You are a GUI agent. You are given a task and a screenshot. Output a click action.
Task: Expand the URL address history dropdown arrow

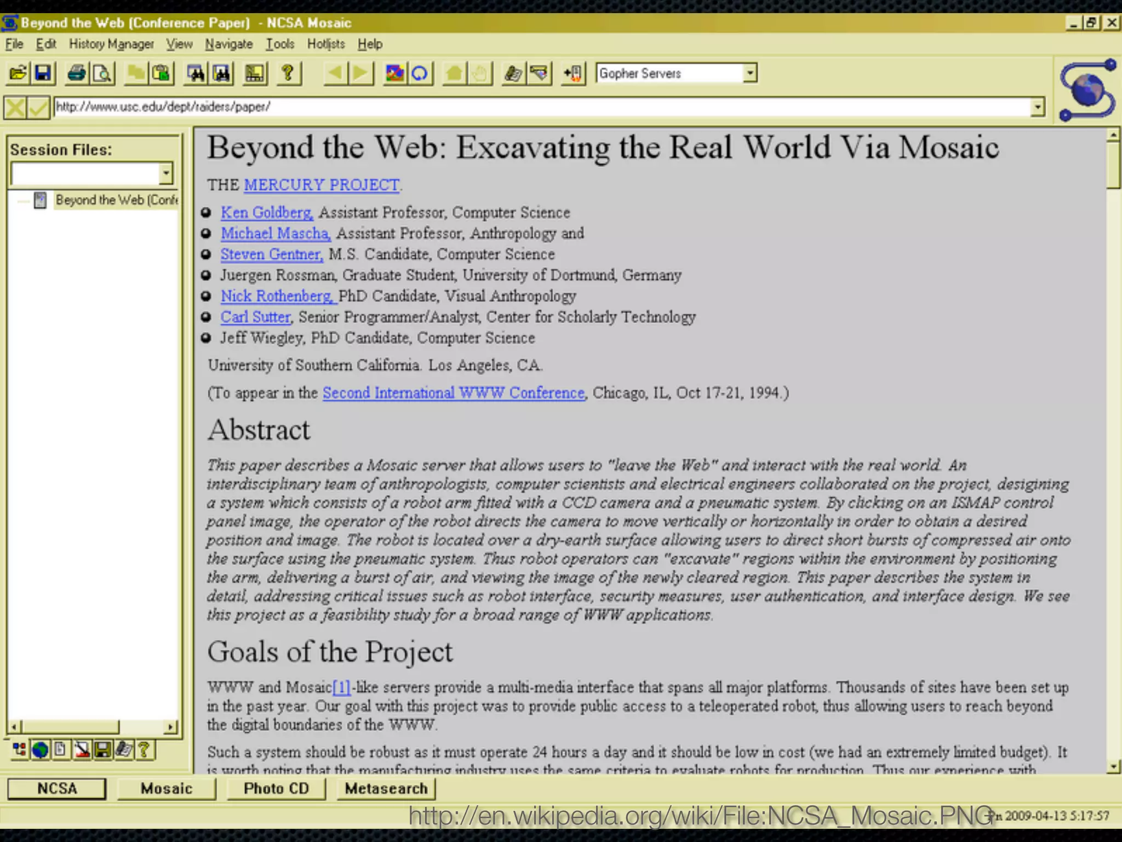point(1037,107)
